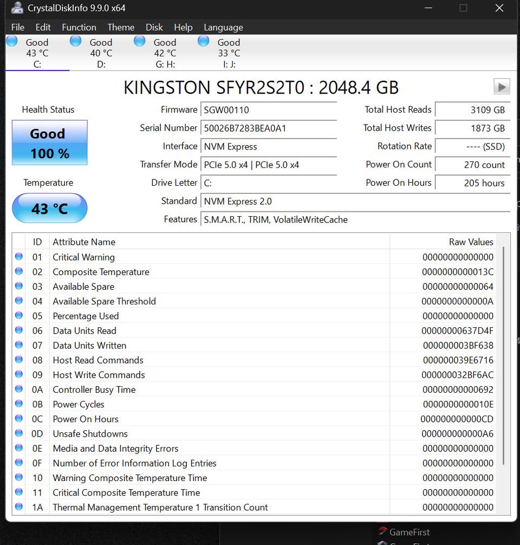Click status orb of Media and Data Integrity Errors

pyautogui.click(x=19, y=447)
